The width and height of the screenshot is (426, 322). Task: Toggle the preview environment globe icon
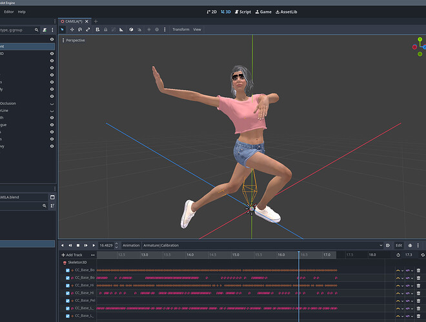tap(157, 30)
